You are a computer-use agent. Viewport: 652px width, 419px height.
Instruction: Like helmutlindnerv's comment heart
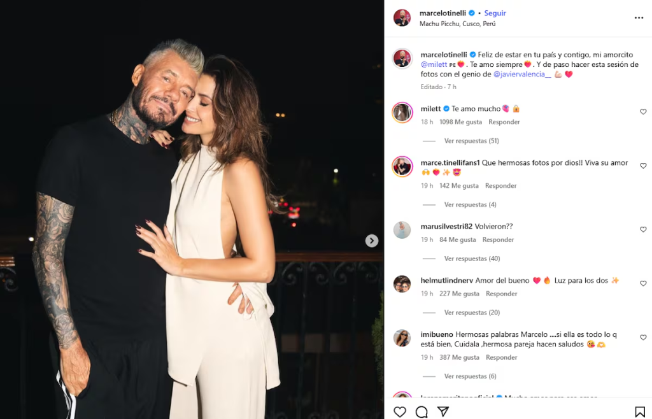(643, 284)
